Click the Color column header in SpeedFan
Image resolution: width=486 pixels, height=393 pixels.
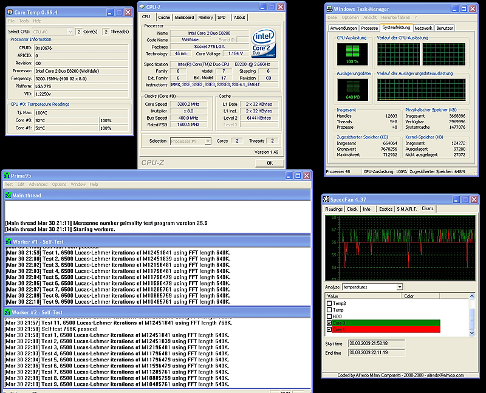[x=420, y=296]
